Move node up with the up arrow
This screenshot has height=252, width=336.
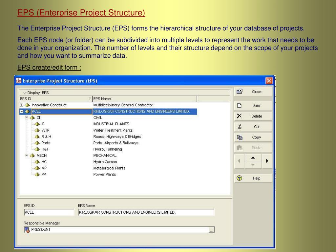[253, 157]
